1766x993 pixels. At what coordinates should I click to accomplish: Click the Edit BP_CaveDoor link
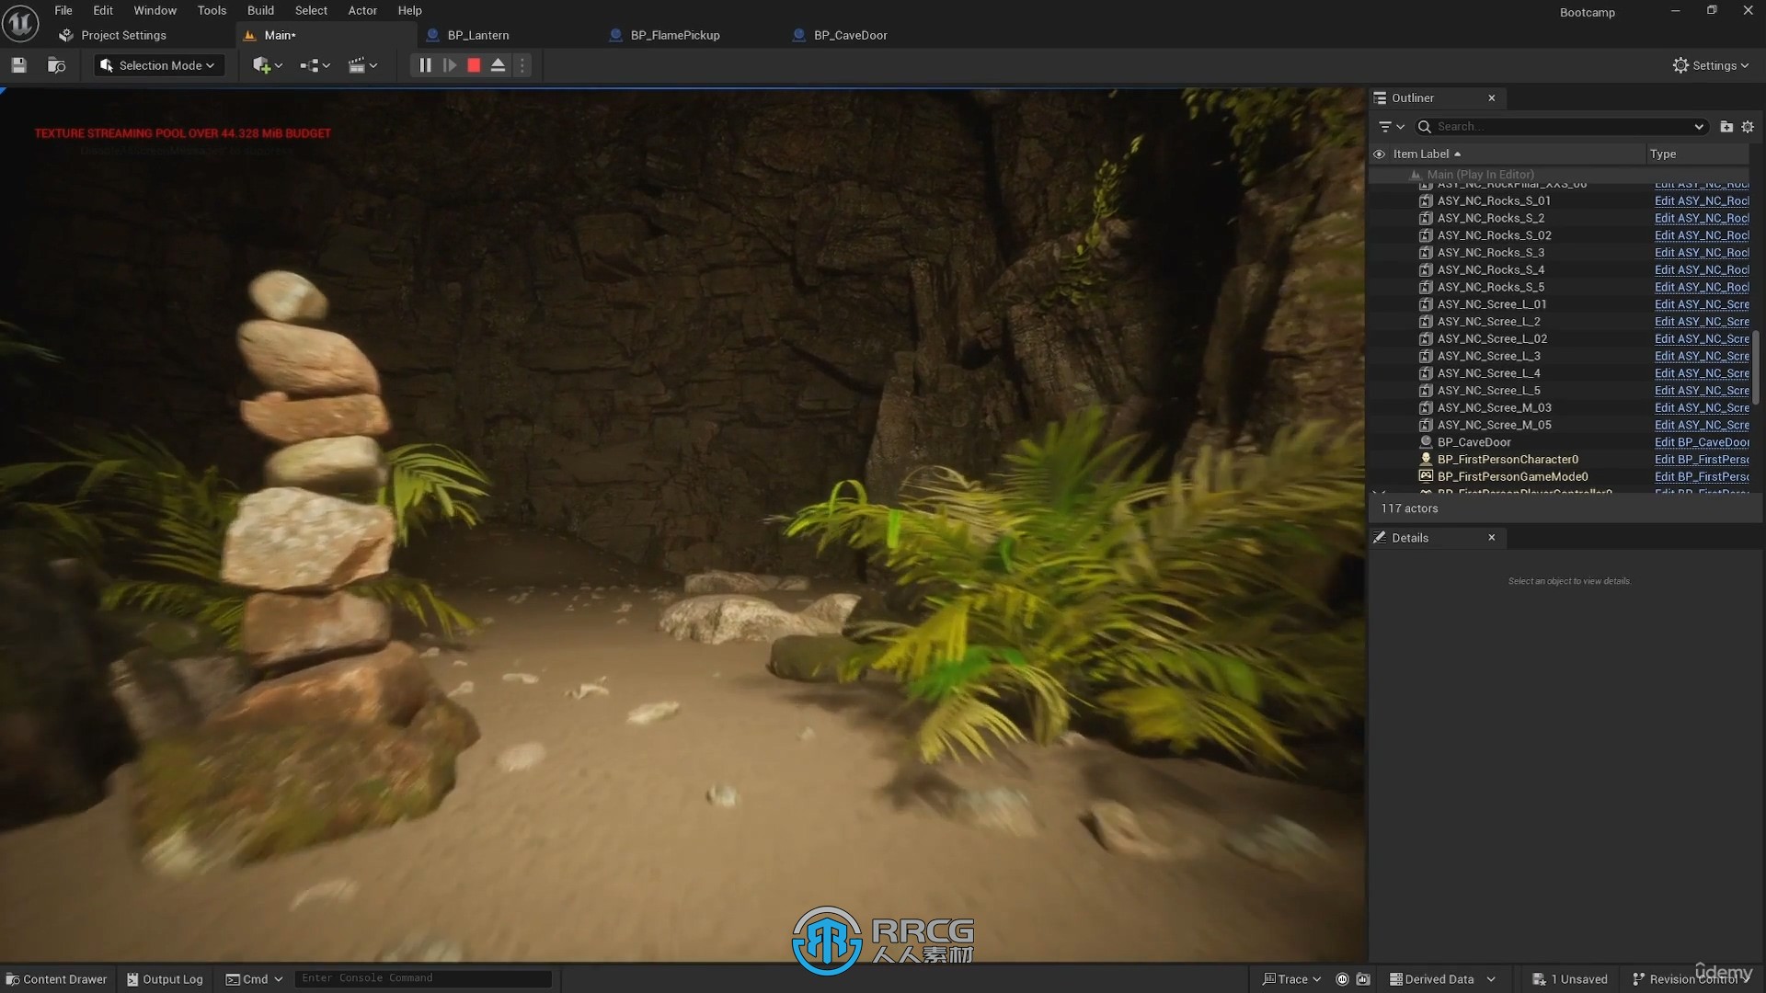(x=1702, y=441)
